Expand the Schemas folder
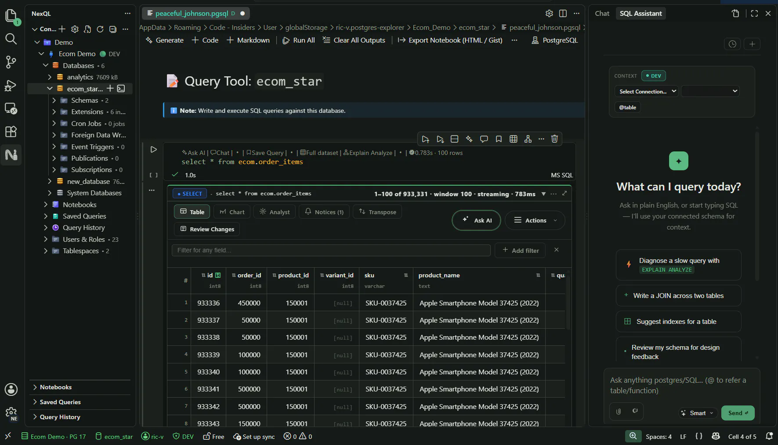The image size is (778, 445). 54,100
